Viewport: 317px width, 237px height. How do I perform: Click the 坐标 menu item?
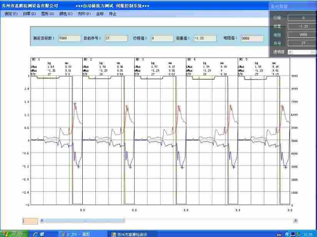100,14
